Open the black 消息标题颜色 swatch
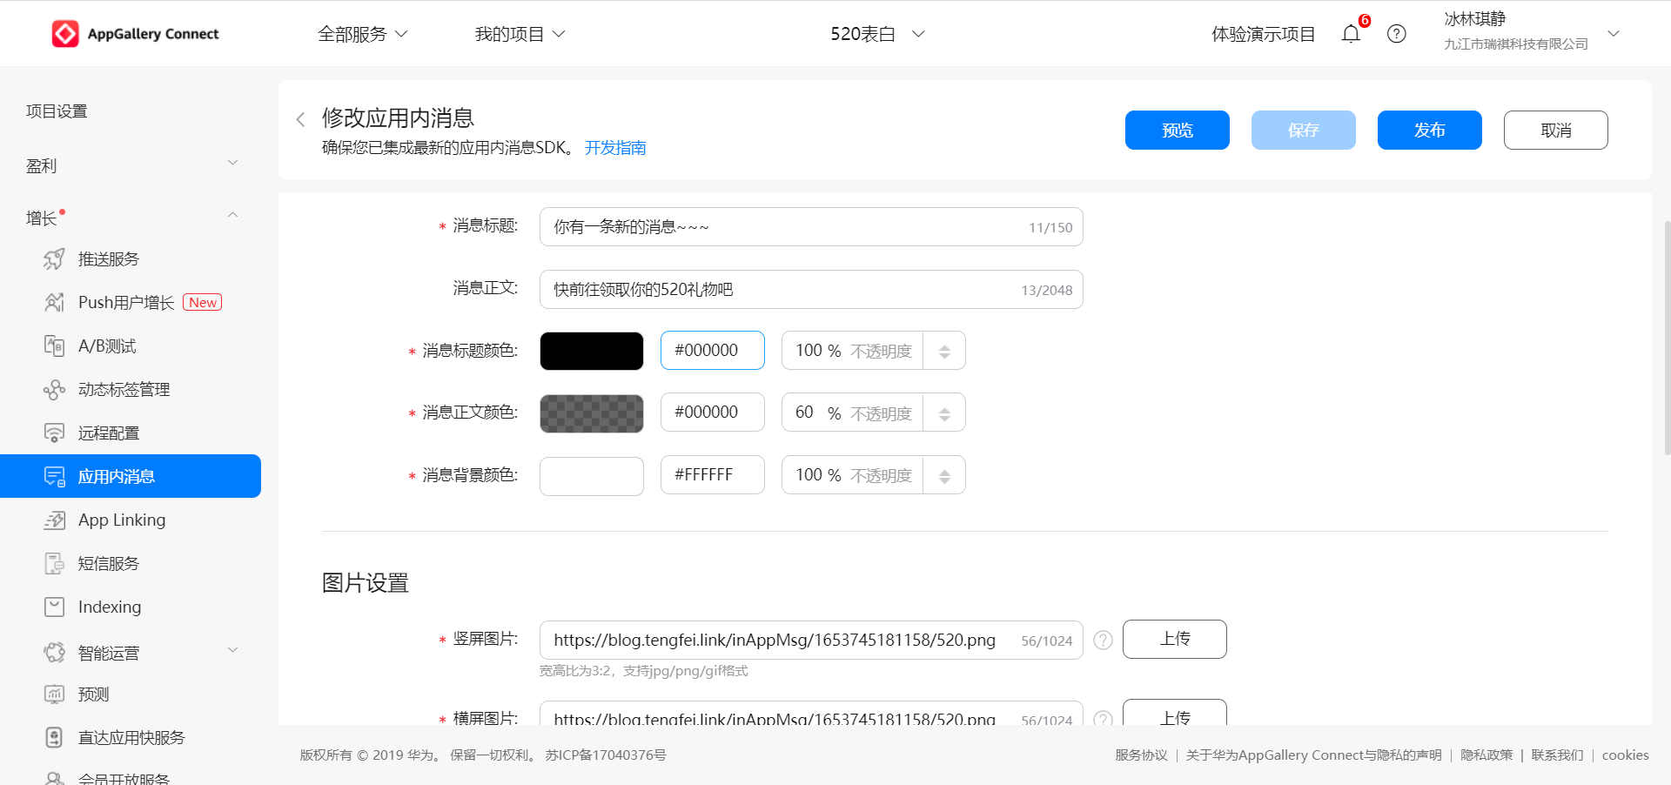1671x785 pixels. pos(592,351)
